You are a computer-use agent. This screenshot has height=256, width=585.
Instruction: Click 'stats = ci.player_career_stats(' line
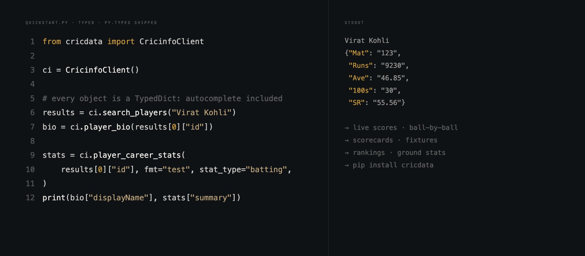pyautogui.click(x=114, y=155)
